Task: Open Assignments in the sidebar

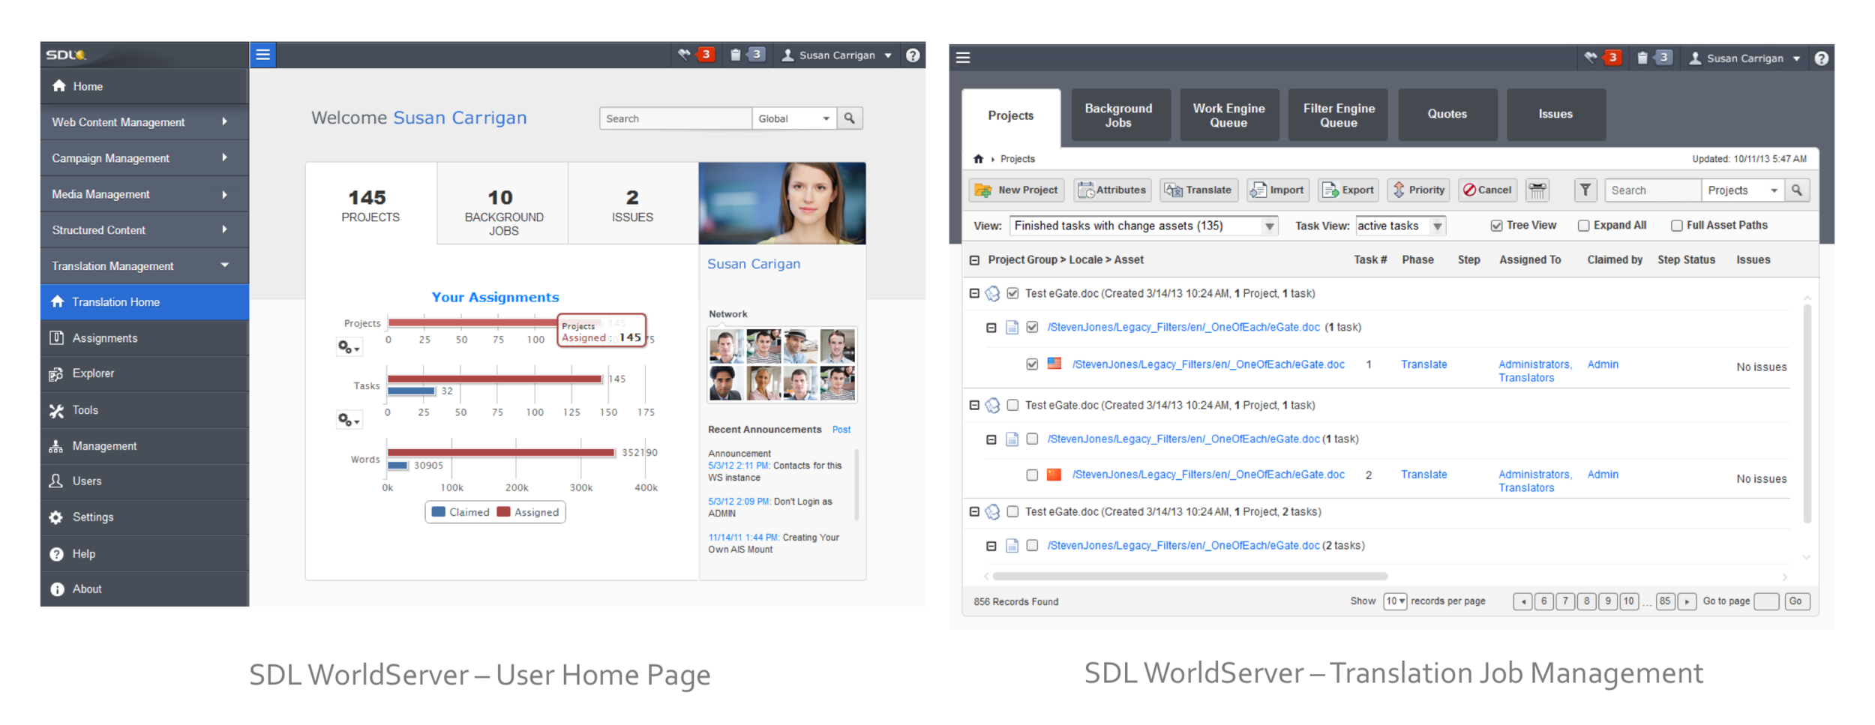Action: 145,338
